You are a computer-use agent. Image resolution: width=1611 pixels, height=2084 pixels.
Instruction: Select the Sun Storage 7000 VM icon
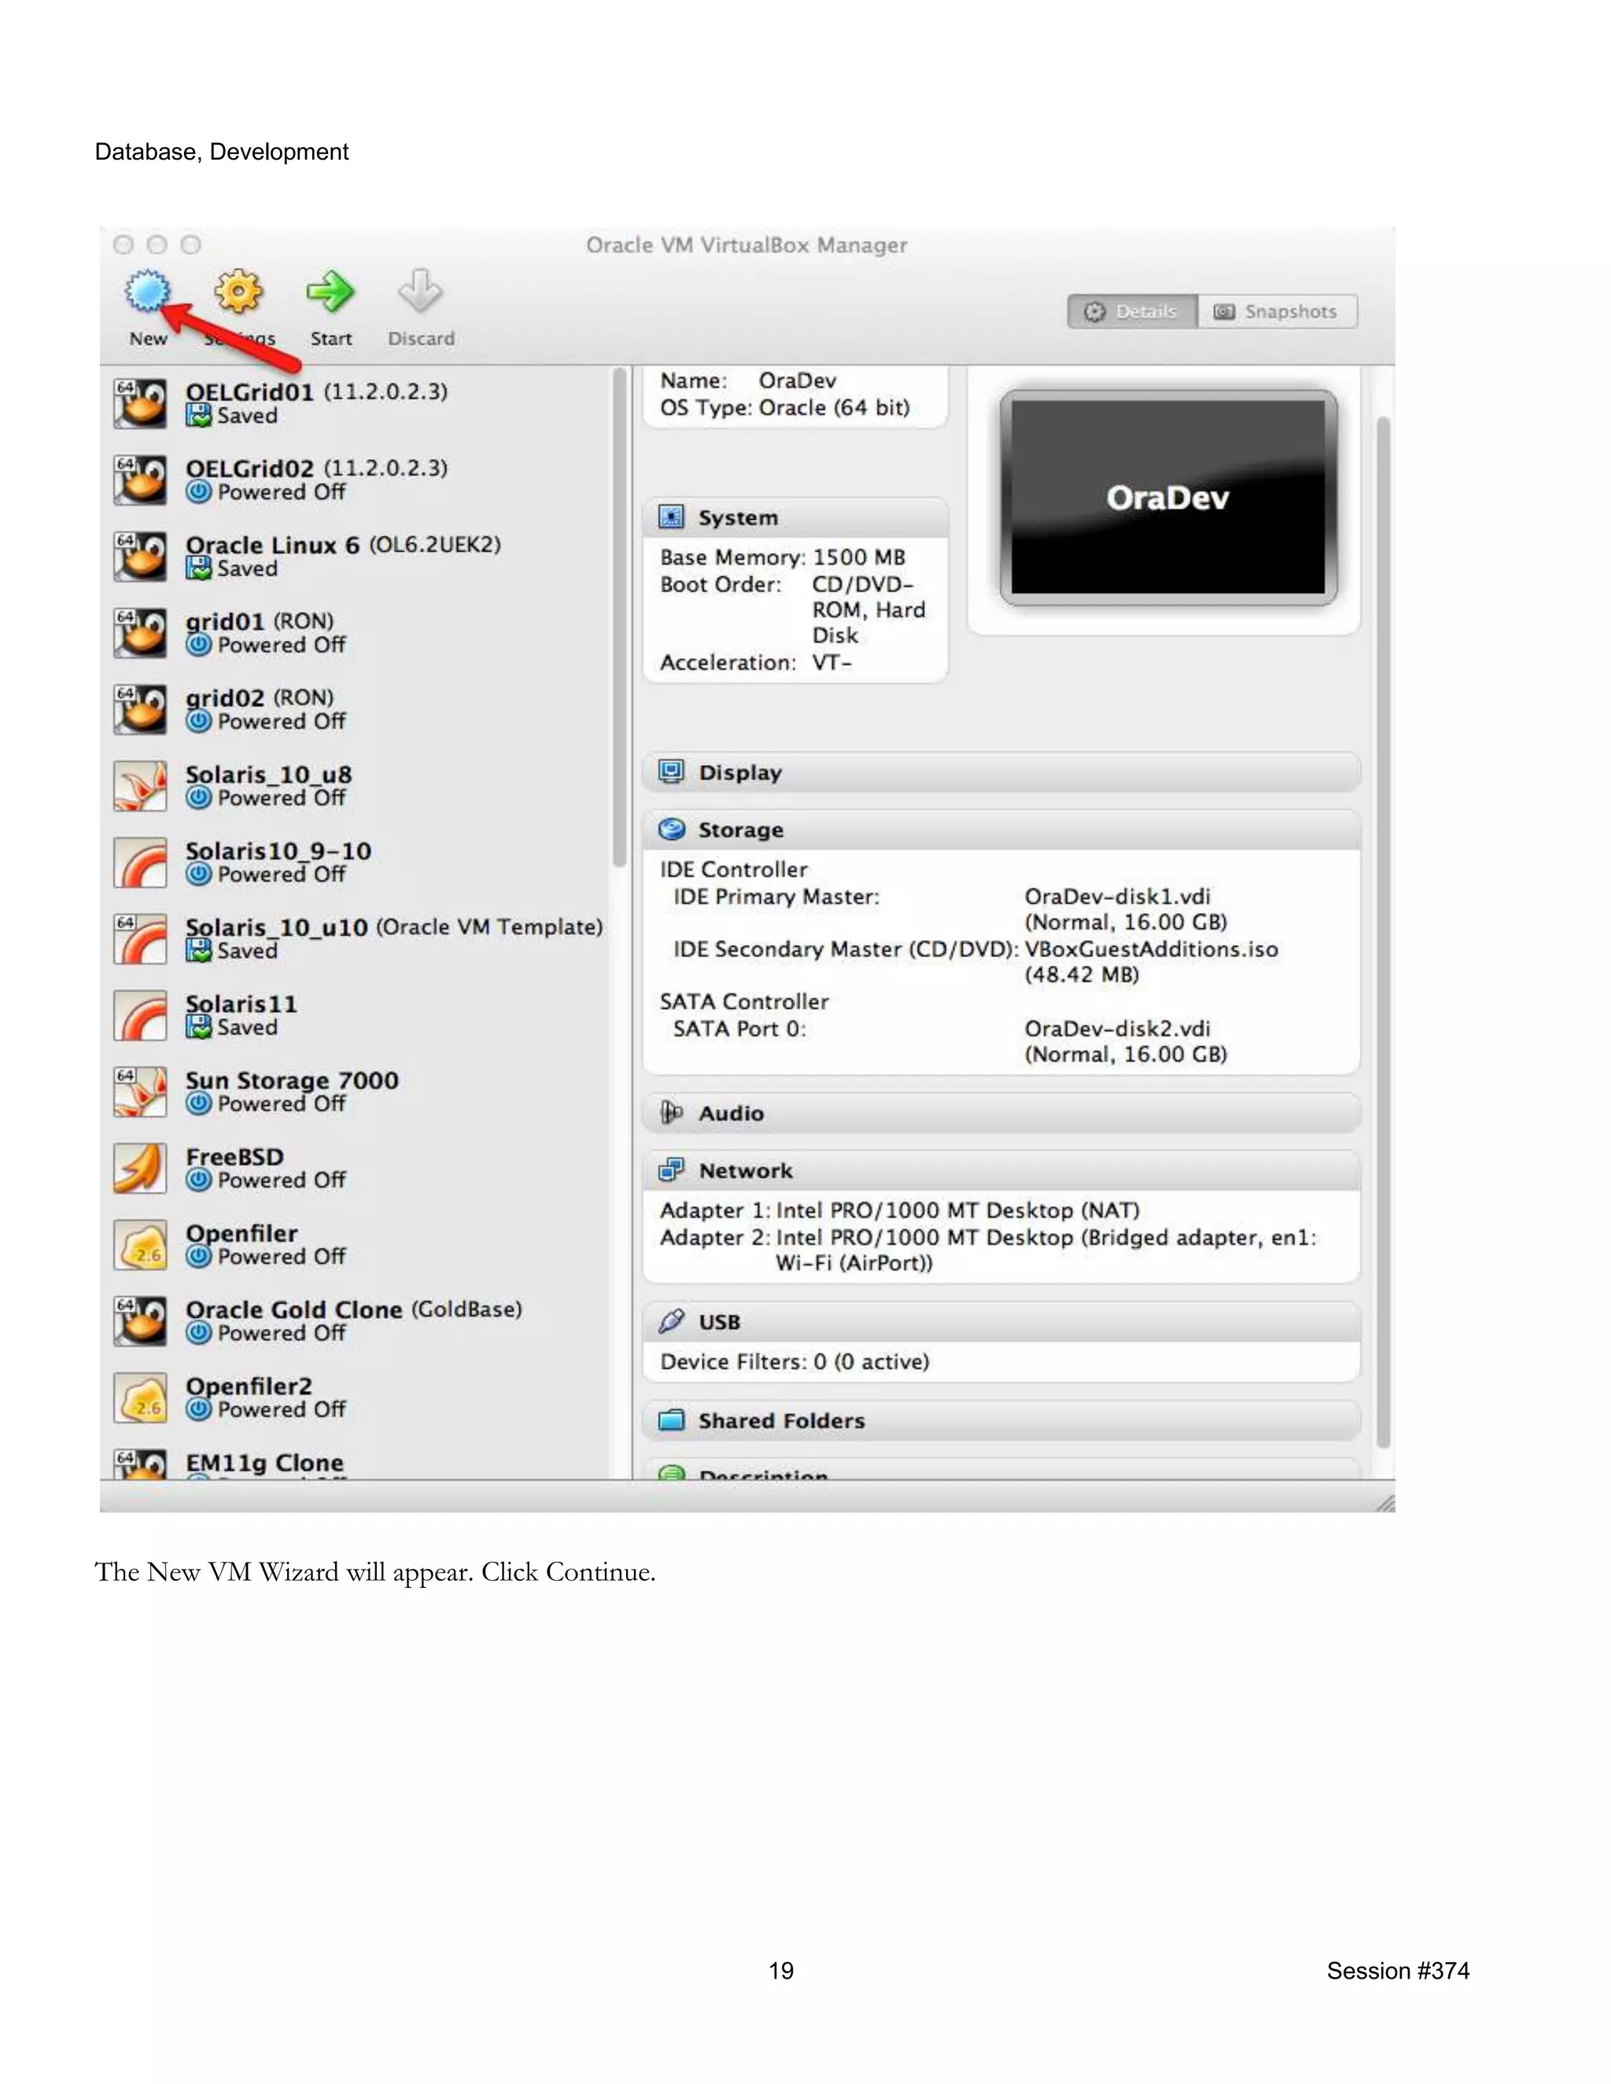click(140, 1091)
